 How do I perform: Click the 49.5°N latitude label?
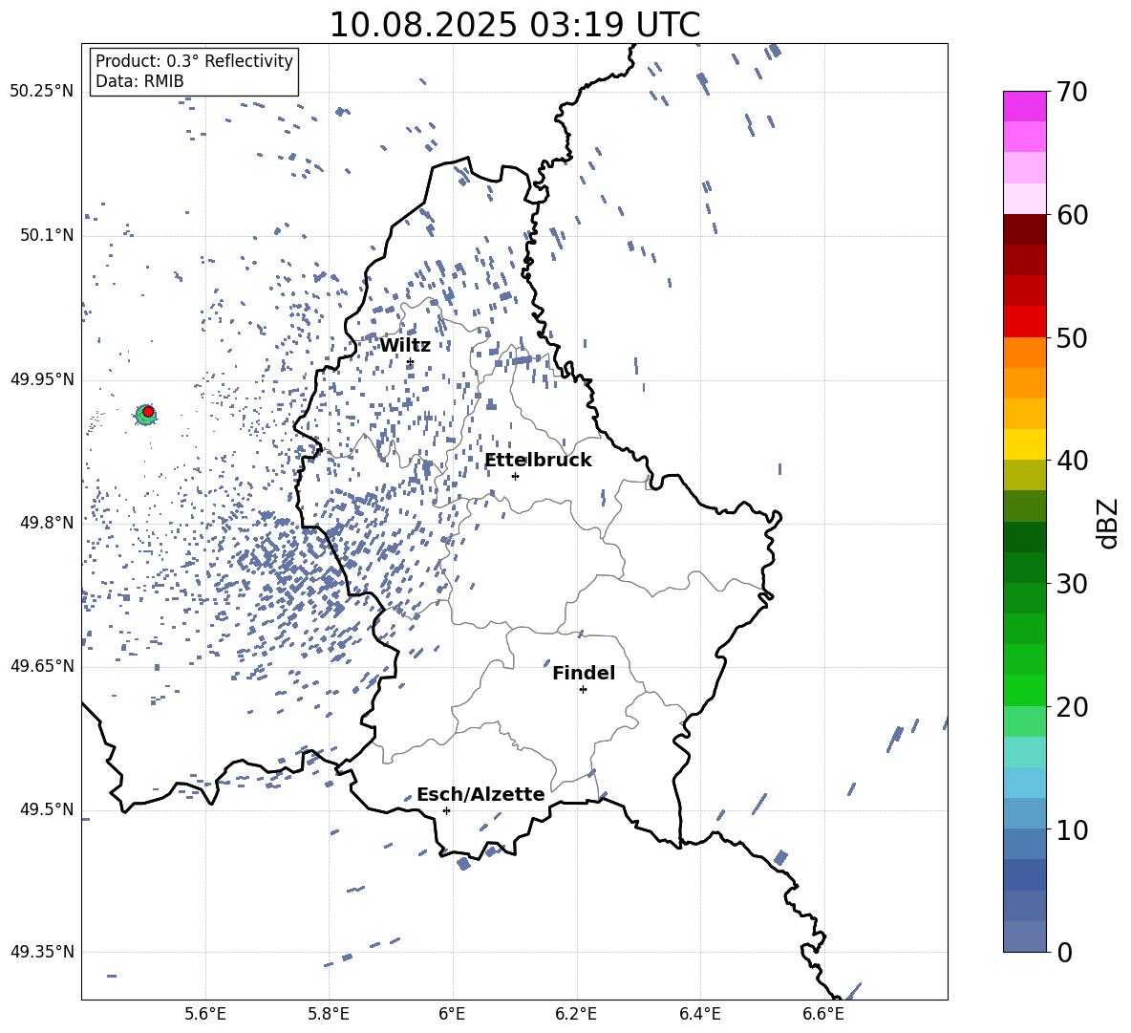coord(47,809)
